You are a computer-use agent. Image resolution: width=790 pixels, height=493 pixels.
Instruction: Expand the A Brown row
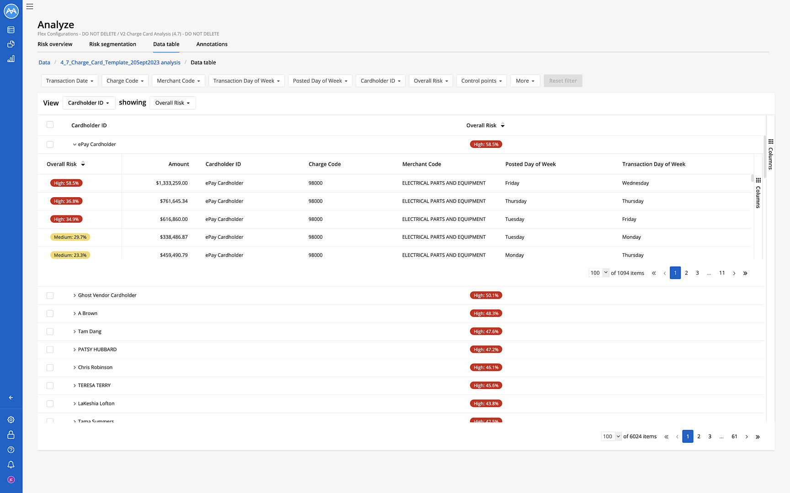(x=75, y=314)
